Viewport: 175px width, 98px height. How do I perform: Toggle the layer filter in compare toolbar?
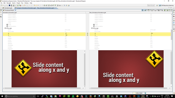155,10
